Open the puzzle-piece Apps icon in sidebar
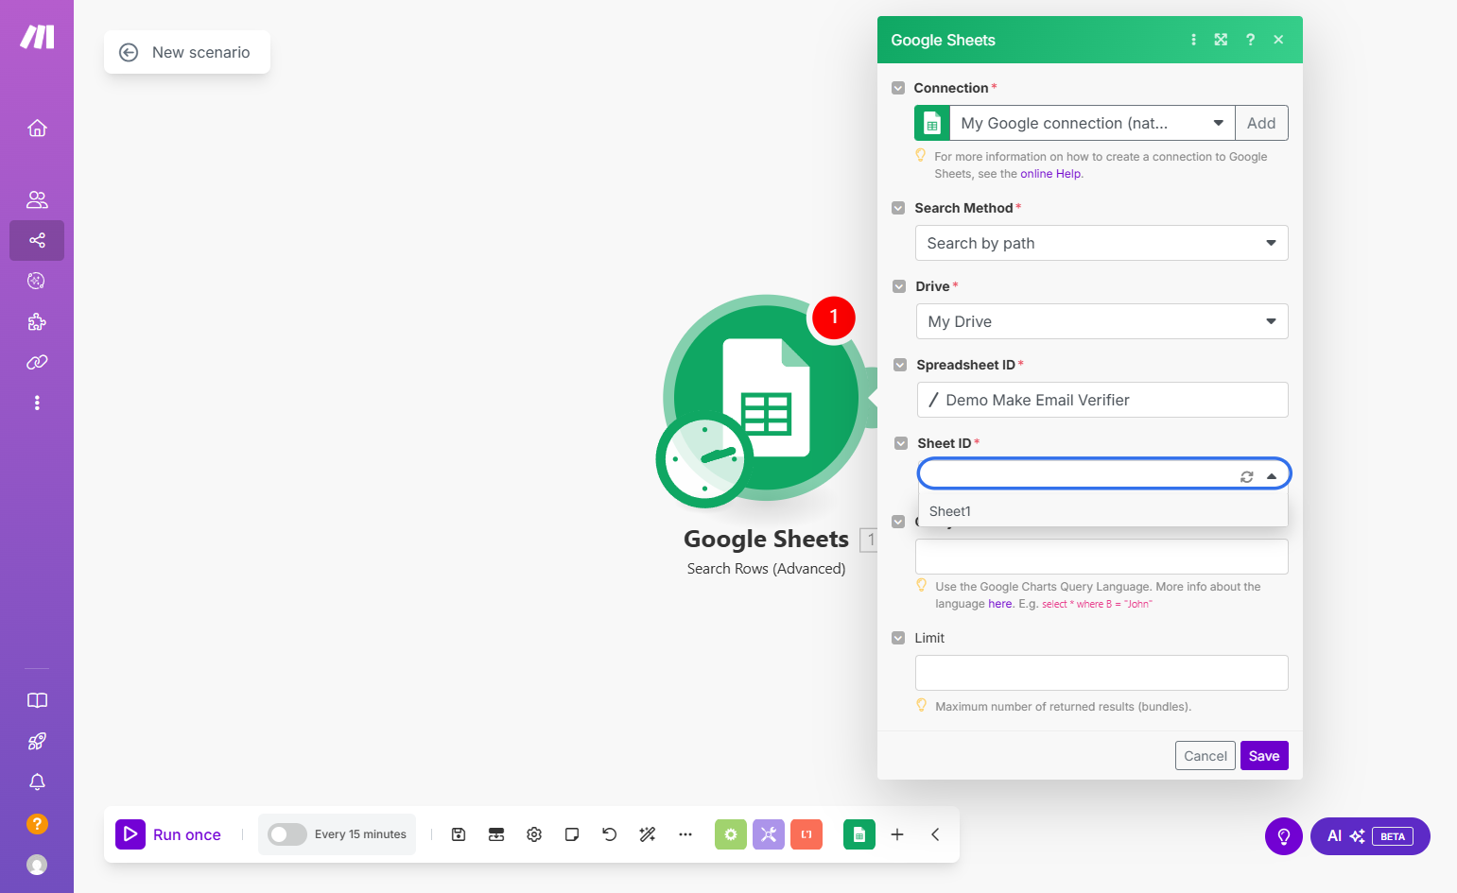1457x893 pixels. click(37, 321)
